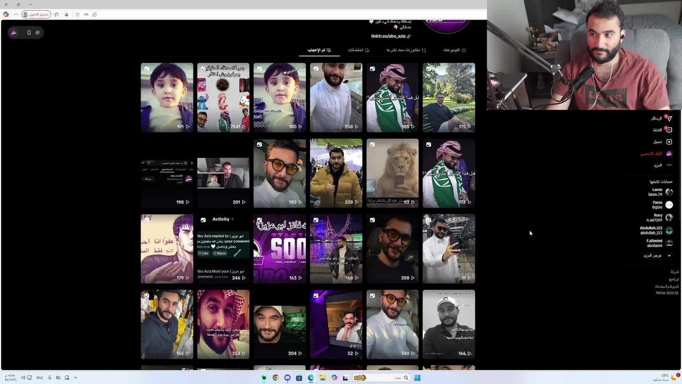Expand the hidden system tray icons chevron

[75, 378]
